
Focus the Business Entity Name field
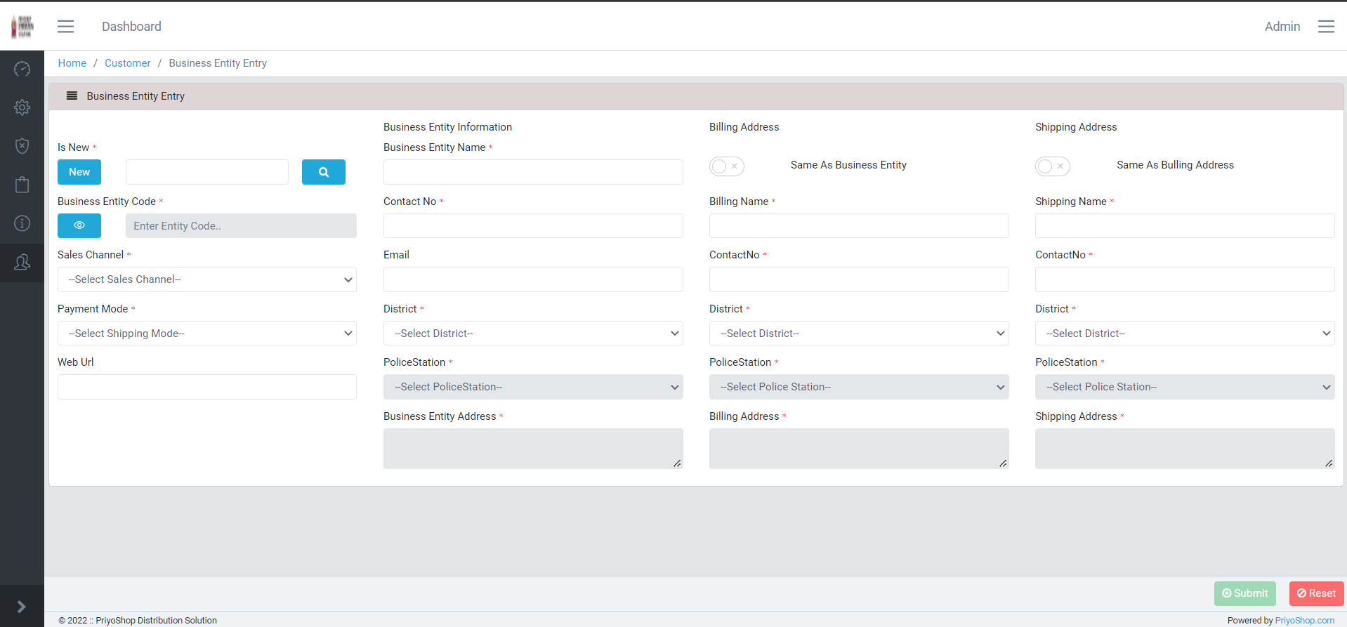pos(533,172)
